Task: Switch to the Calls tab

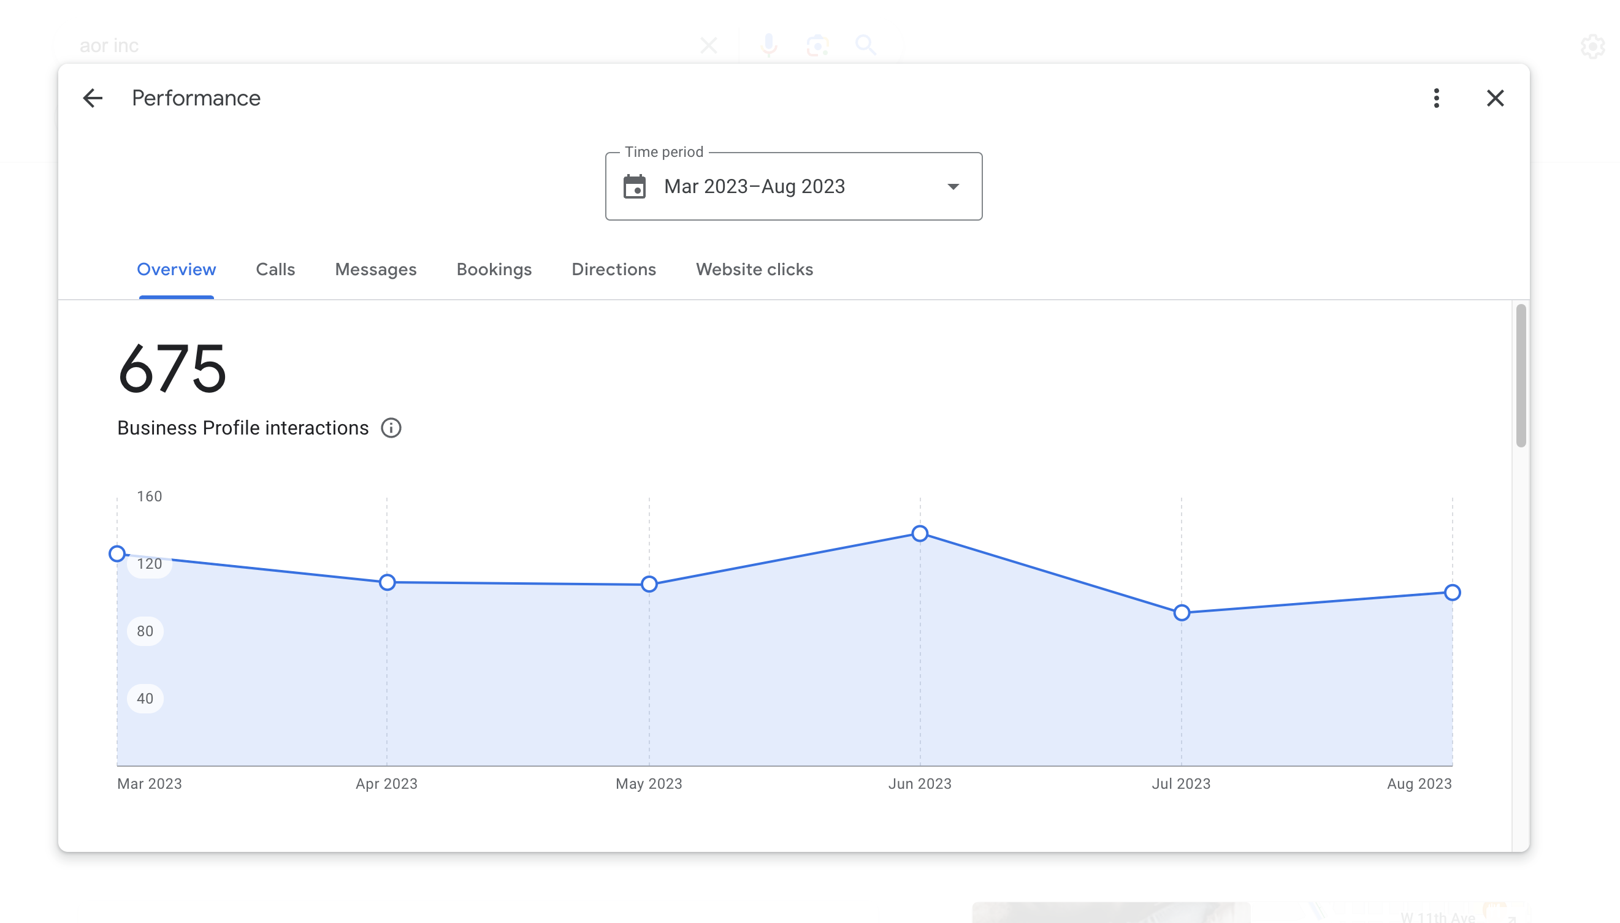Action: pos(275,270)
